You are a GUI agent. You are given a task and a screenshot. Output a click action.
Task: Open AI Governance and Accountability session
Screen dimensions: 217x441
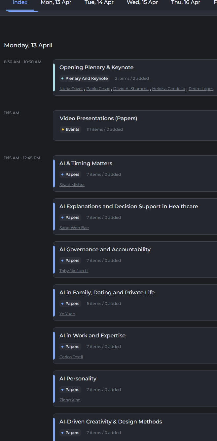[x=105, y=250]
